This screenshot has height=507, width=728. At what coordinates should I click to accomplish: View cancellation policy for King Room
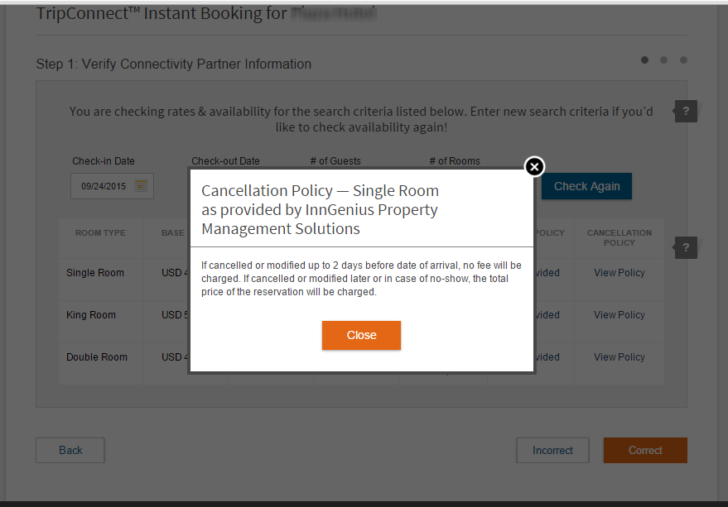tap(619, 315)
